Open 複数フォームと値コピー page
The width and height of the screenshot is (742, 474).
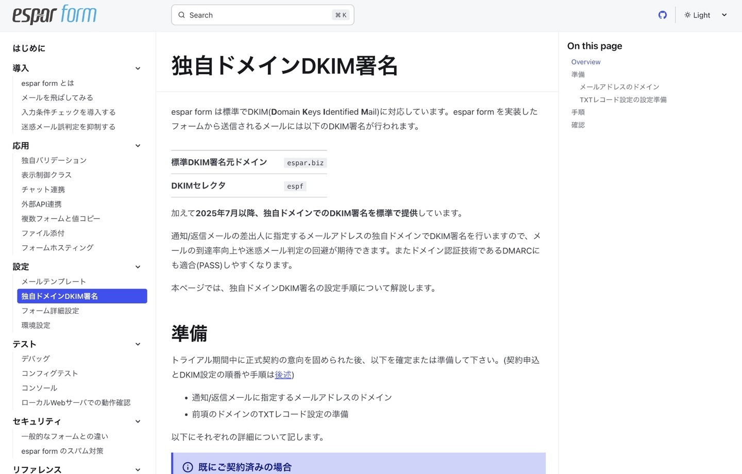click(61, 218)
